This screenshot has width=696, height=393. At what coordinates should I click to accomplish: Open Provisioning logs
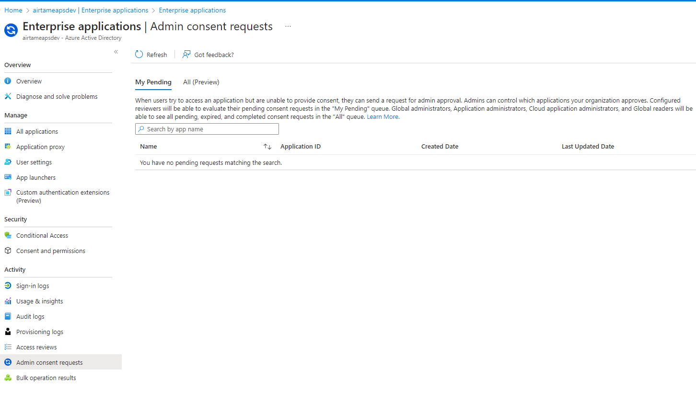40,331
